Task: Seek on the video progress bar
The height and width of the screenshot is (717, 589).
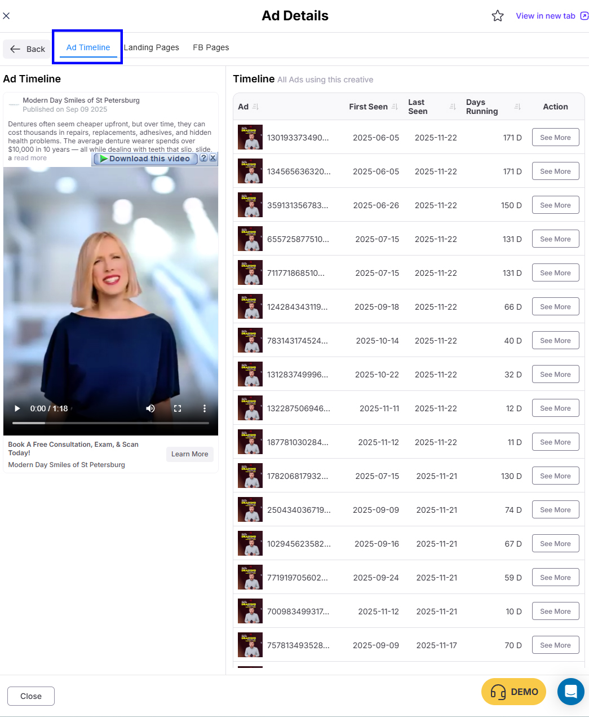Action: pos(110,423)
